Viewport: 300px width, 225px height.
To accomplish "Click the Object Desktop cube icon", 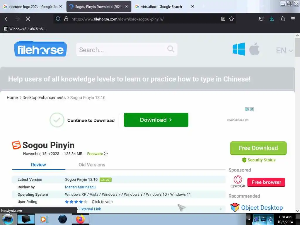I will pyautogui.click(x=235, y=207).
